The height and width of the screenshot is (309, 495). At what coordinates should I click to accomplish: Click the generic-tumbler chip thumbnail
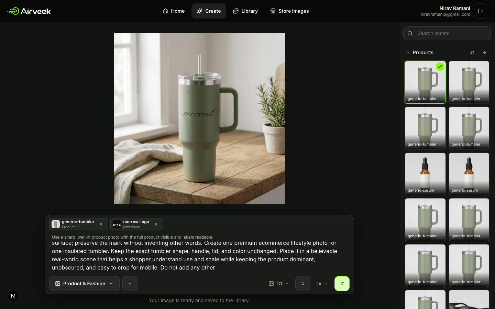56,224
